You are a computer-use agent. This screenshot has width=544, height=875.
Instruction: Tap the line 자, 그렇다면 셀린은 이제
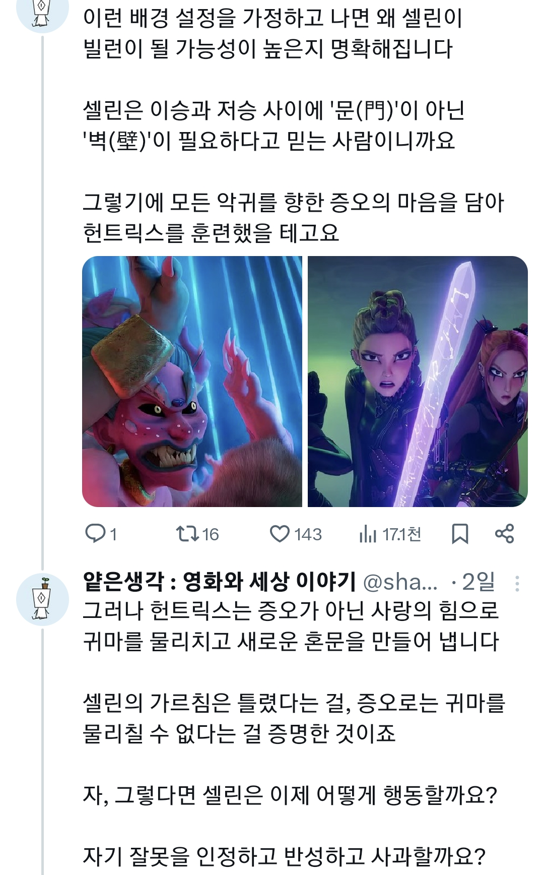(x=290, y=795)
